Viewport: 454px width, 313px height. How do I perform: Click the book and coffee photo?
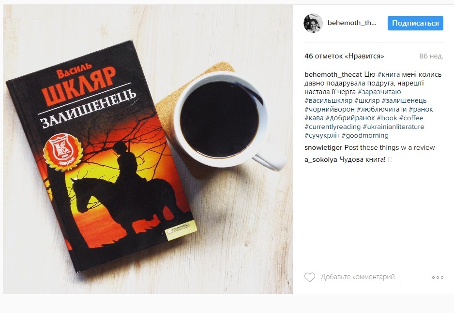coord(148,149)
